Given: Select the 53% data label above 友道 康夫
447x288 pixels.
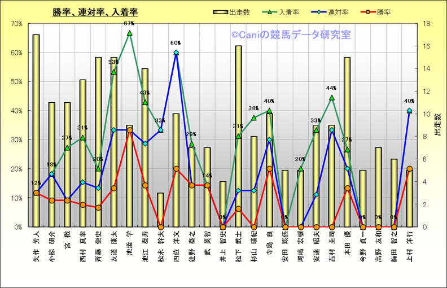Looking at the screenshot, I should click(x=113, y=62).
